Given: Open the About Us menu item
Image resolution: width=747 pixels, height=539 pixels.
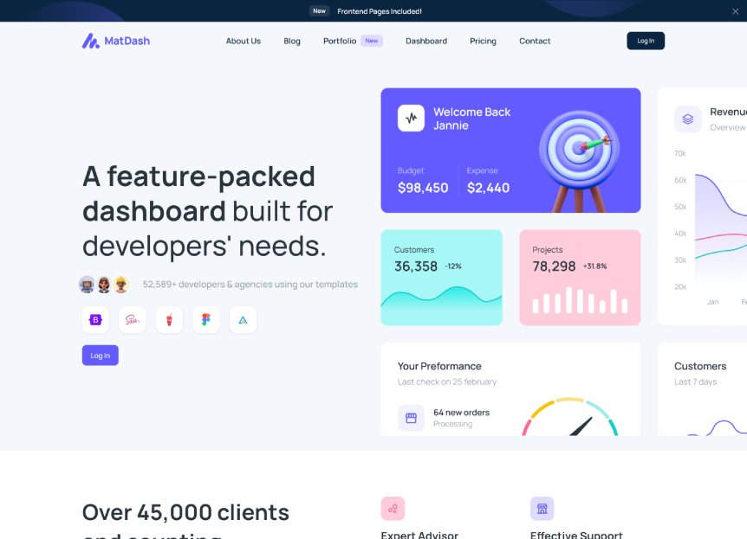Looking at the screenshot, I should pos(243,41).
